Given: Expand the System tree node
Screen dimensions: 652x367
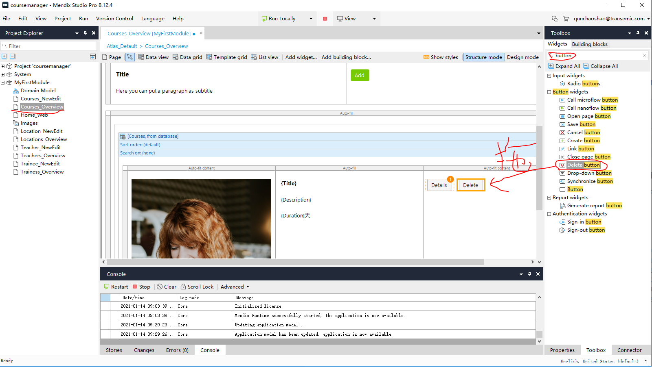Looking at the screenshot, I should (3, 74).
